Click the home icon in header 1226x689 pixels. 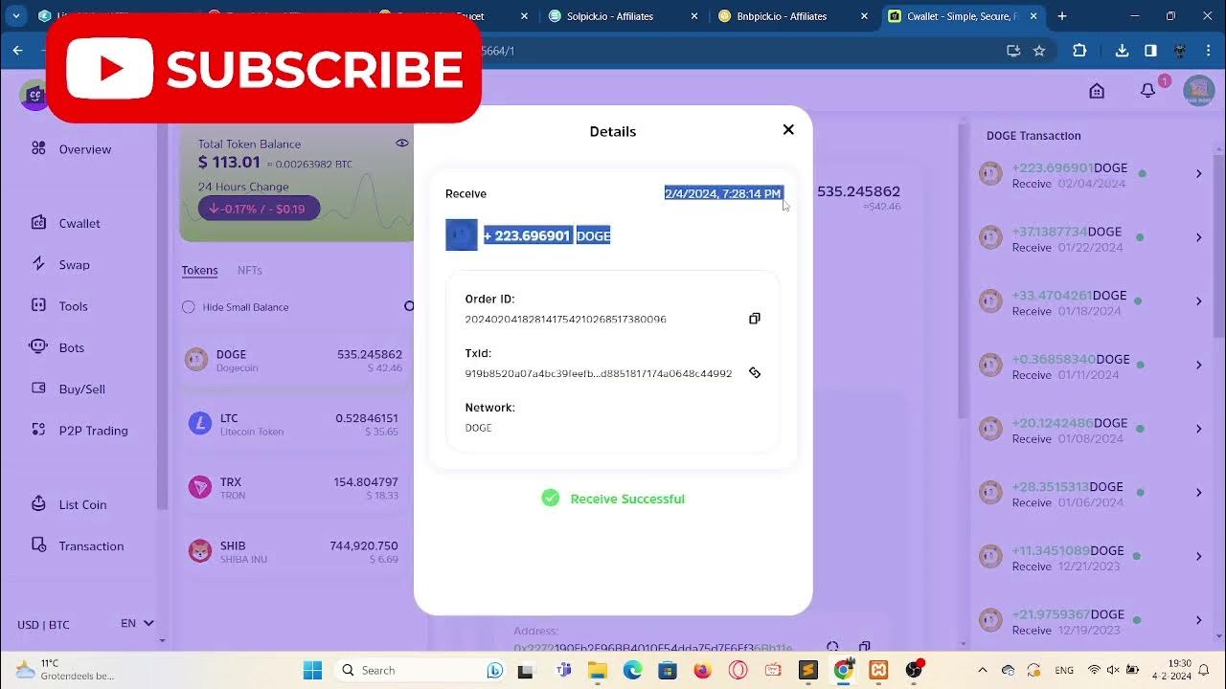1097,91
